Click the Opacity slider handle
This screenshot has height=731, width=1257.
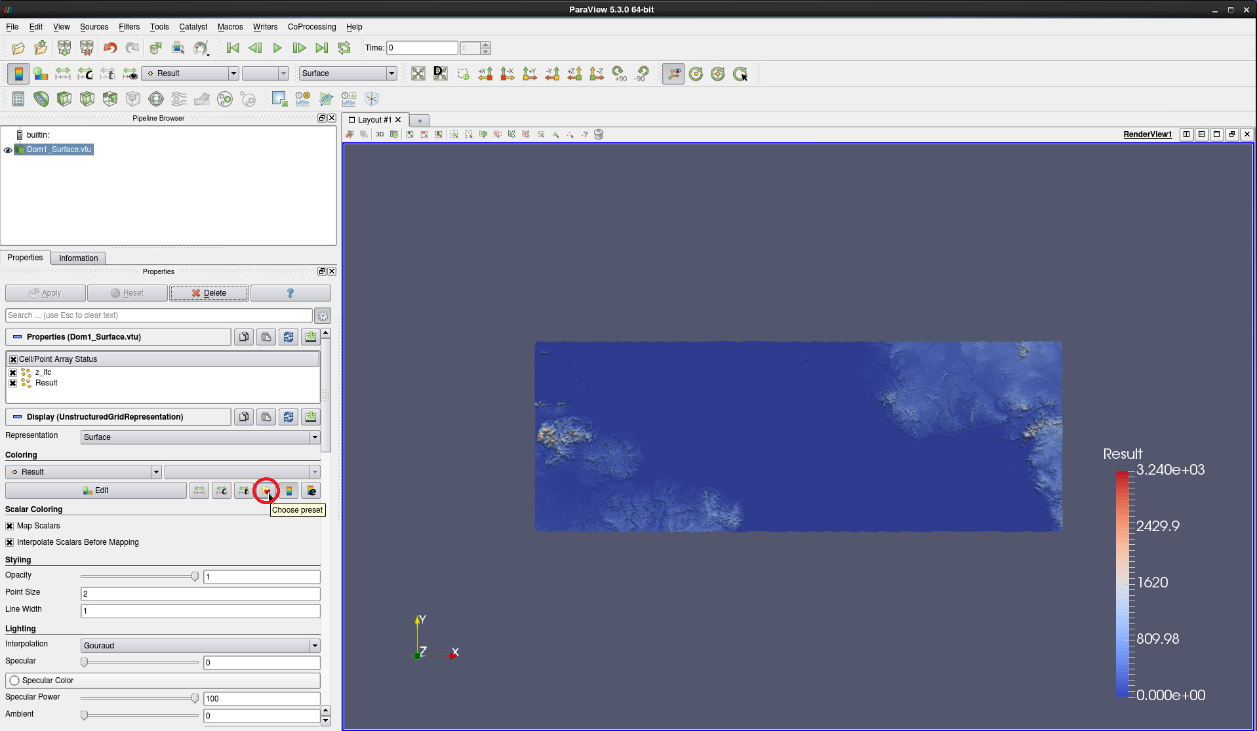195,576
